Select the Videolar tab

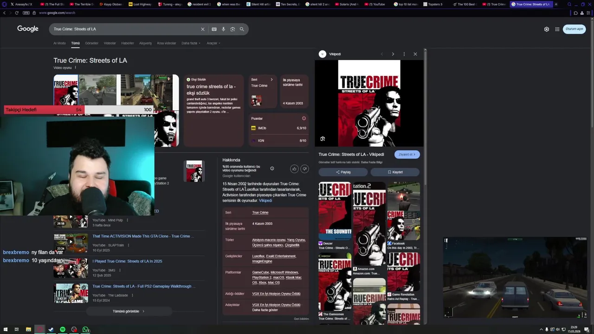pos(110,43)
